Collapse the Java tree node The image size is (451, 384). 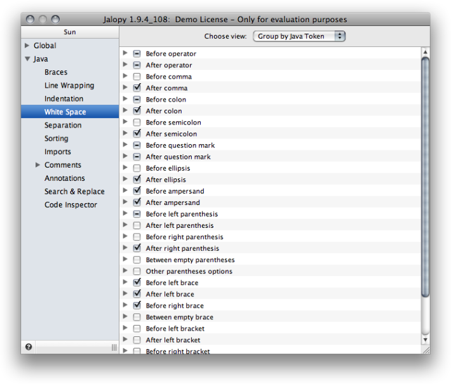(x=27, y=59)
